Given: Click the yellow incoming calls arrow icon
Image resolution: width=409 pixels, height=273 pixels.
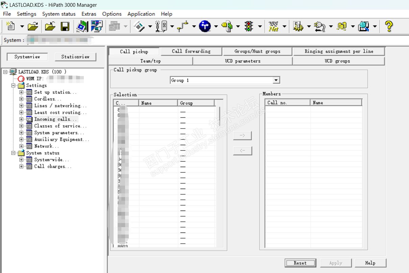Looking at the screenshot, I should [x=227, y=26].
